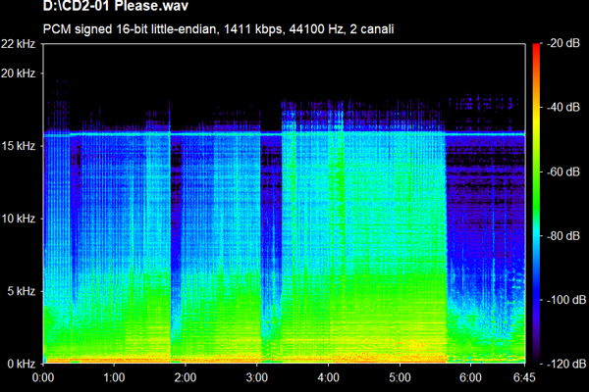Click the '0 kHz' frequency axis label
The width and height of the screenshot is (589, 392).
(22, 364)
